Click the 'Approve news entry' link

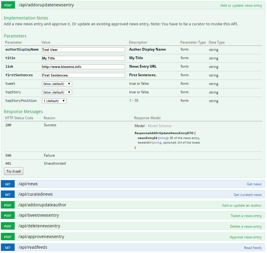tap(246, 237)
